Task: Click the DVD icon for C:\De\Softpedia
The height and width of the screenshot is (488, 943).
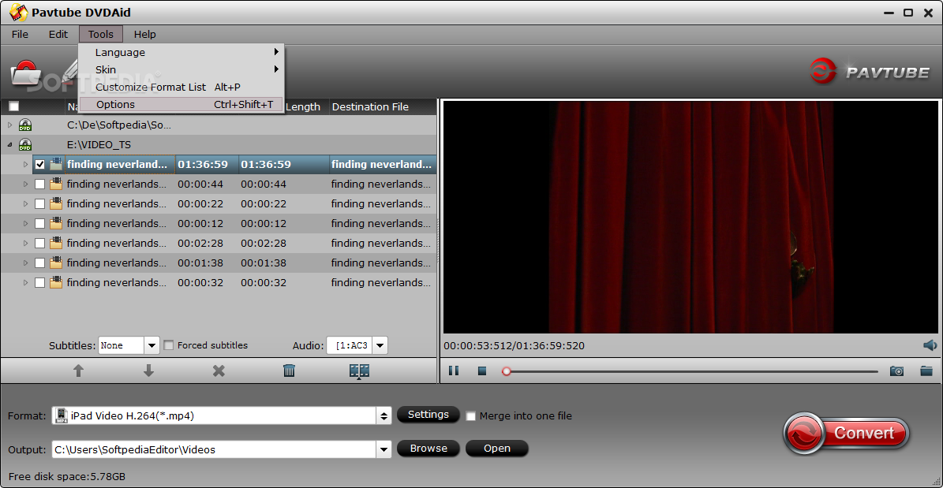Action: (25, 125)
